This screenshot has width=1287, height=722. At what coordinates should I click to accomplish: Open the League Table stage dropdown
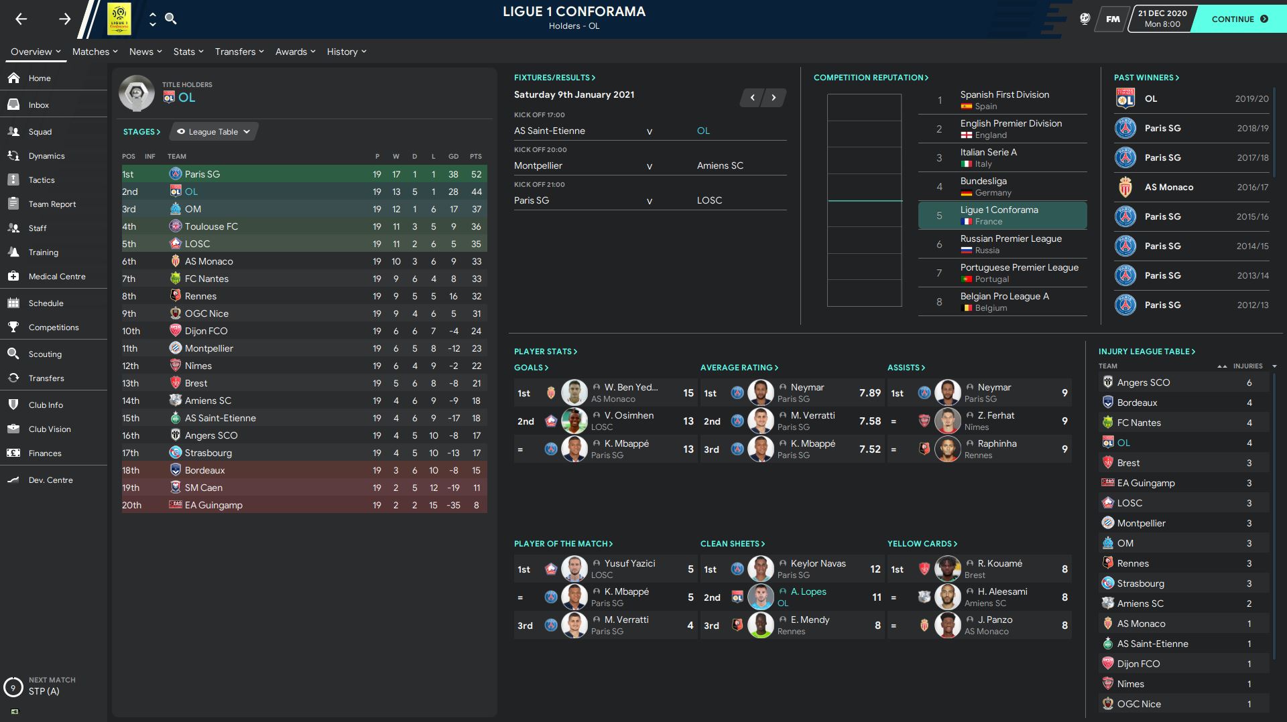[x=214, y=132]
